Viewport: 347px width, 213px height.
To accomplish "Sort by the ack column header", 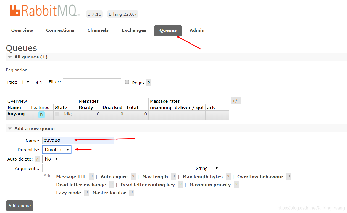I will (x=211, y=108).
